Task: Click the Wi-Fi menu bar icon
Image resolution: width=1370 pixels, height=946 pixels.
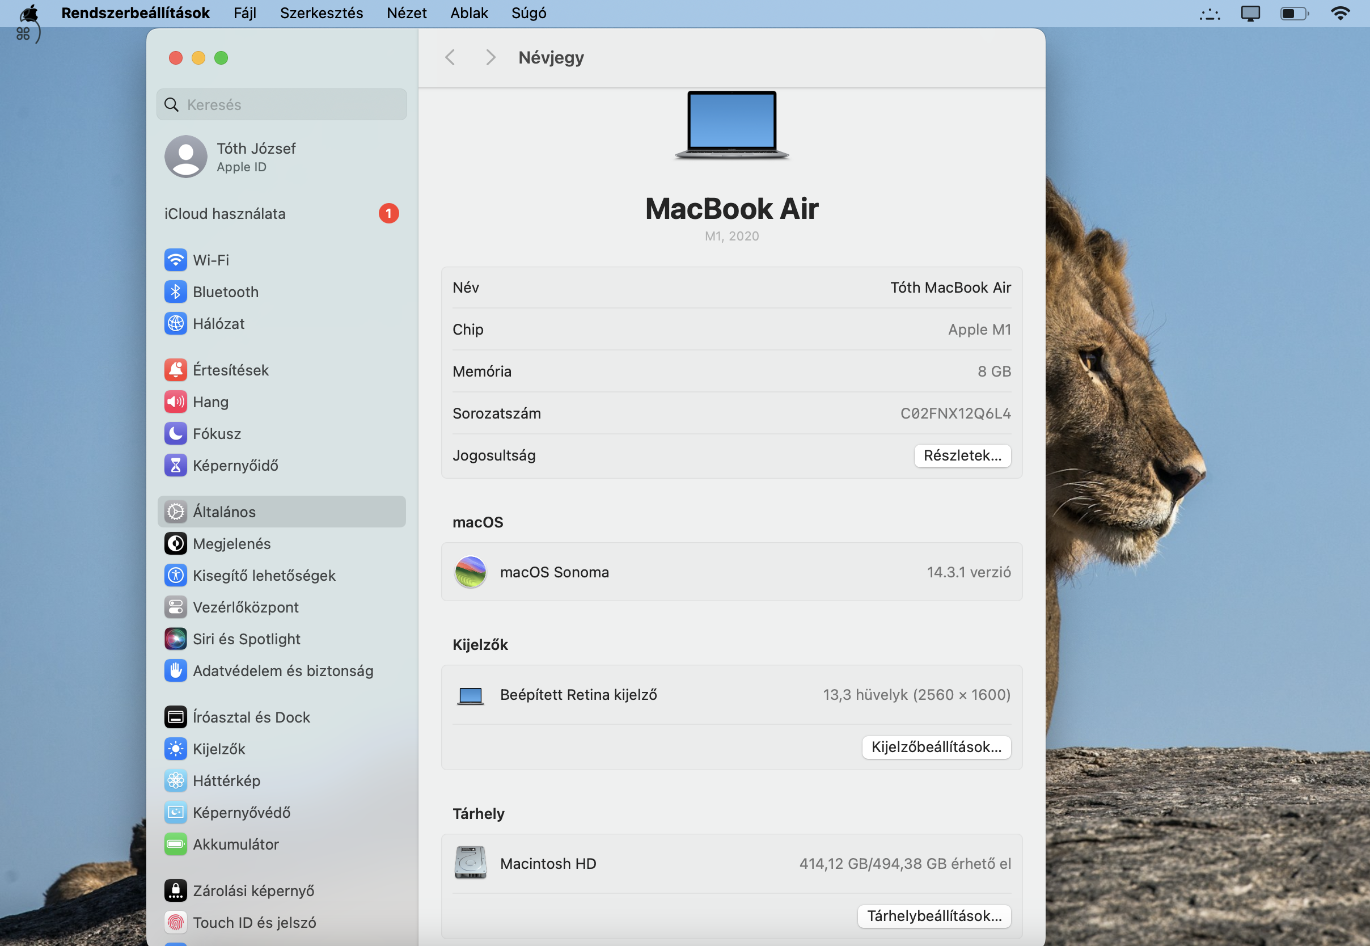Action: tap(1341, 13)
